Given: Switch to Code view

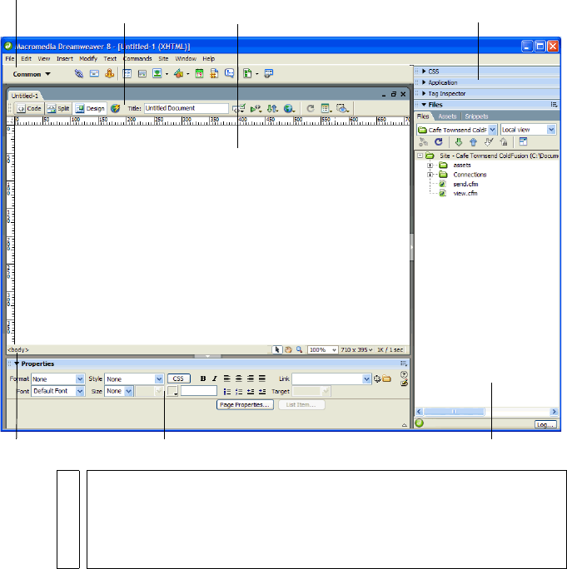Looking at the screenshot, I should (29, 108).
